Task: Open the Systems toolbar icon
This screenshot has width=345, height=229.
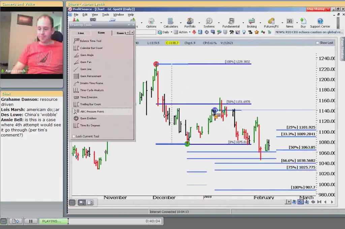Action: coord(209,23)
